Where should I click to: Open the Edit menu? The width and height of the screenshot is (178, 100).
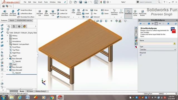click(29, 2)
